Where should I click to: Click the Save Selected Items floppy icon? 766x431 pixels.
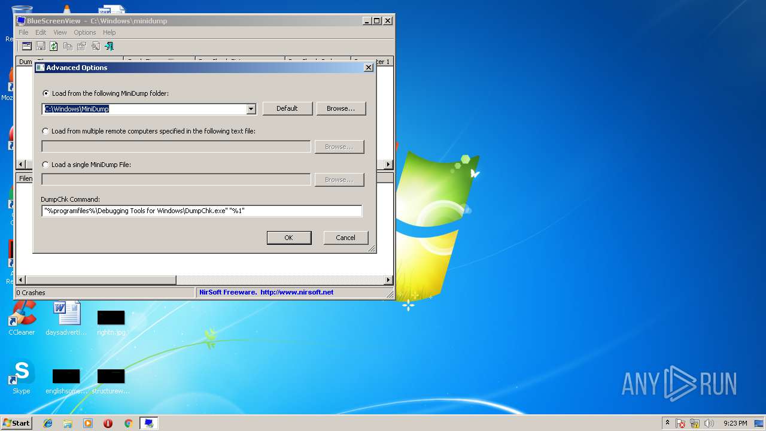tap(41, 46)
